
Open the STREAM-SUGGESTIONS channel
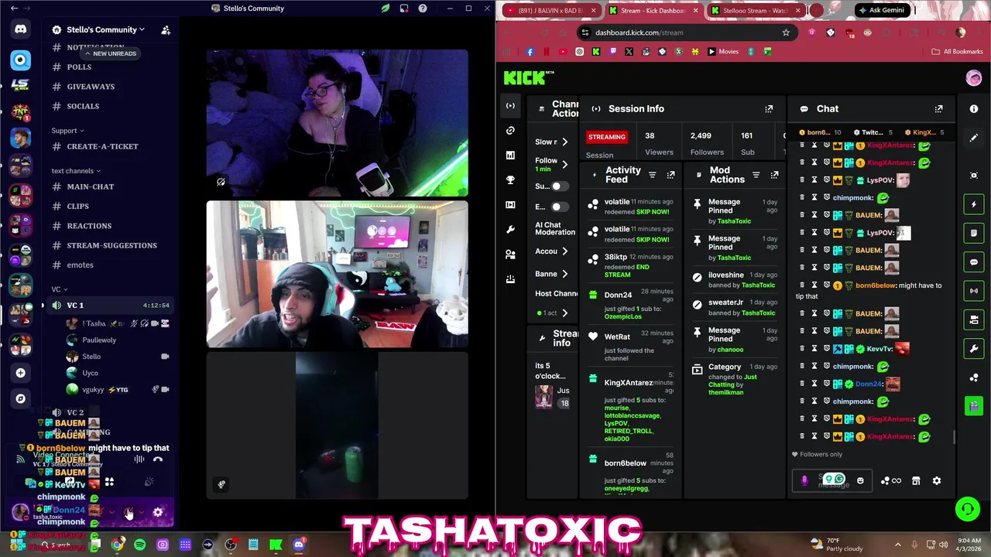click(x=111, y=245)
